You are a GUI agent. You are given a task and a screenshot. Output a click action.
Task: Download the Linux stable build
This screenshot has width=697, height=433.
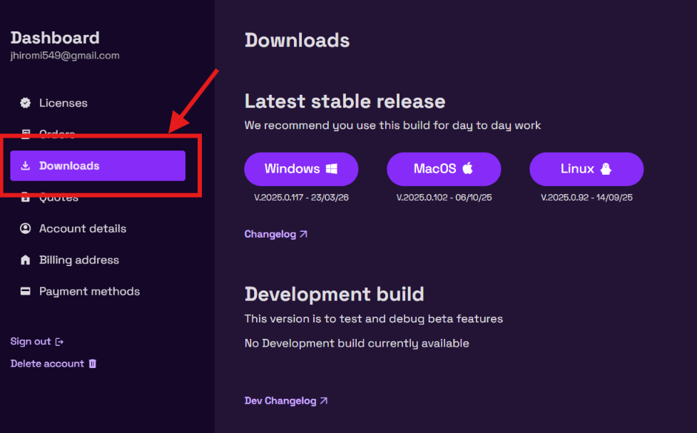pyautogui.click(x=586, y=169)
